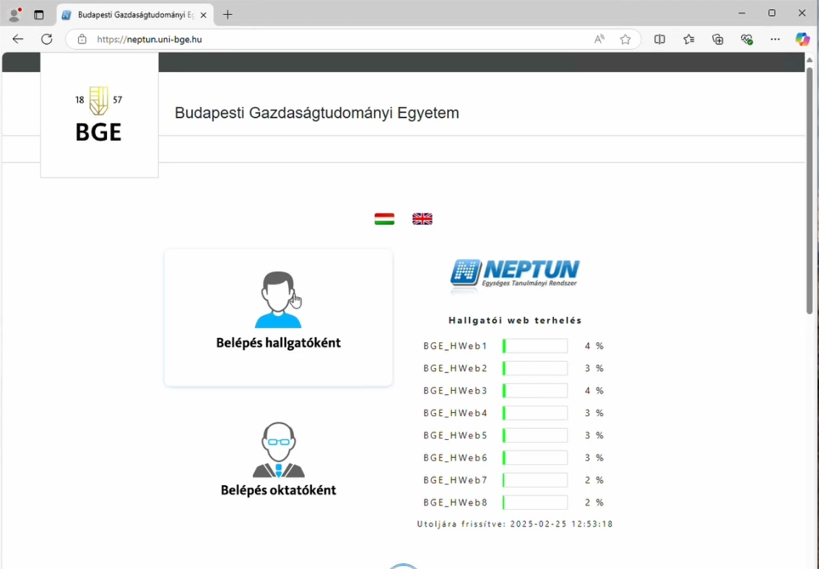819x569 pixels.
Task: Select the Budapesti Gazdaságtudományi Egyetem tab
Action: [x=134, y=14]
